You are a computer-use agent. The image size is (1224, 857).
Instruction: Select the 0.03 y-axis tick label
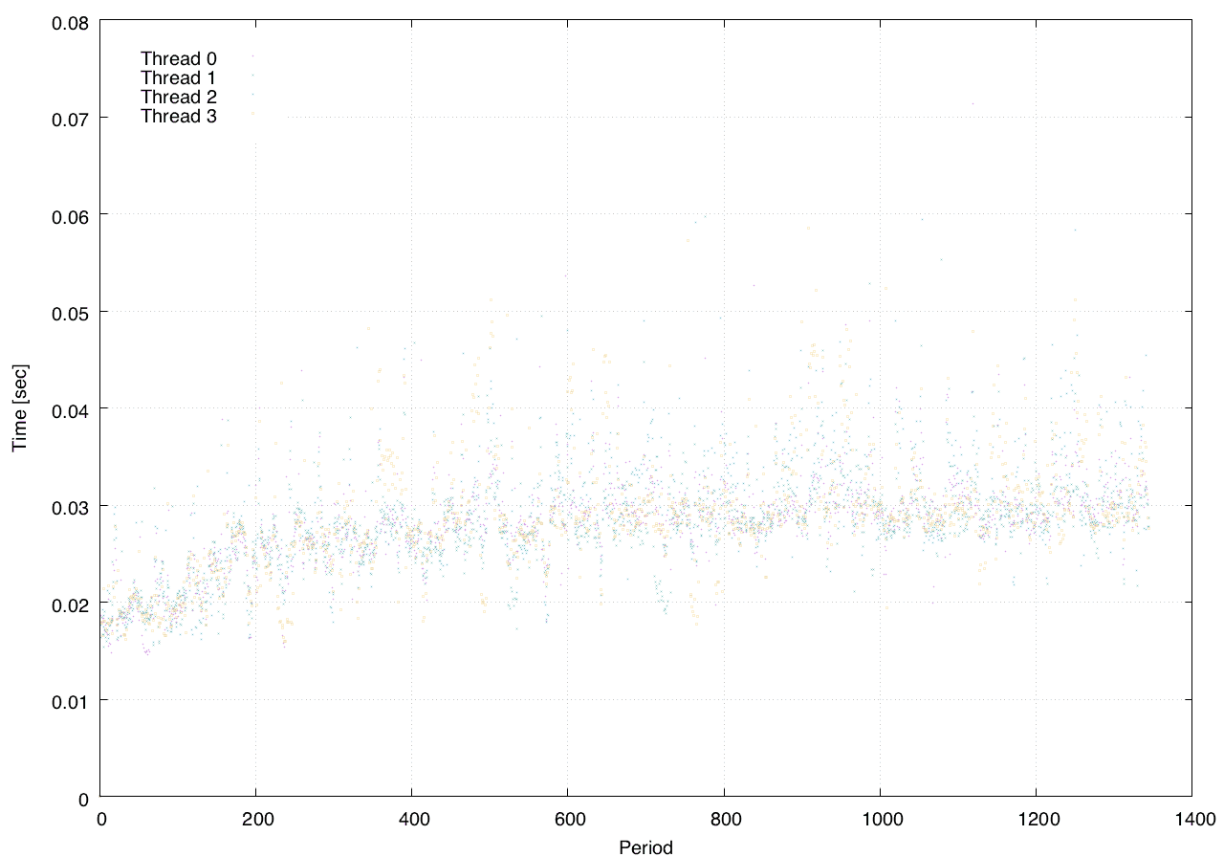pos(69,507)
